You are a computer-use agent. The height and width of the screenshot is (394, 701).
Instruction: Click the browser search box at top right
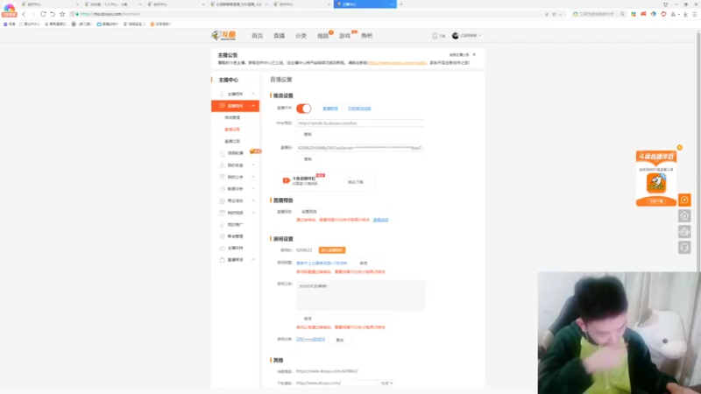[599, 14]
